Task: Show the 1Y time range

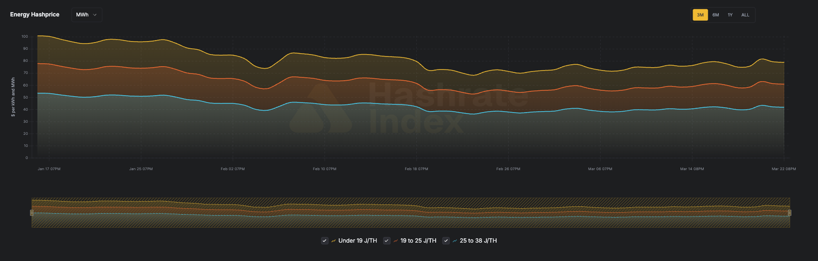Action: click(730, 15)
